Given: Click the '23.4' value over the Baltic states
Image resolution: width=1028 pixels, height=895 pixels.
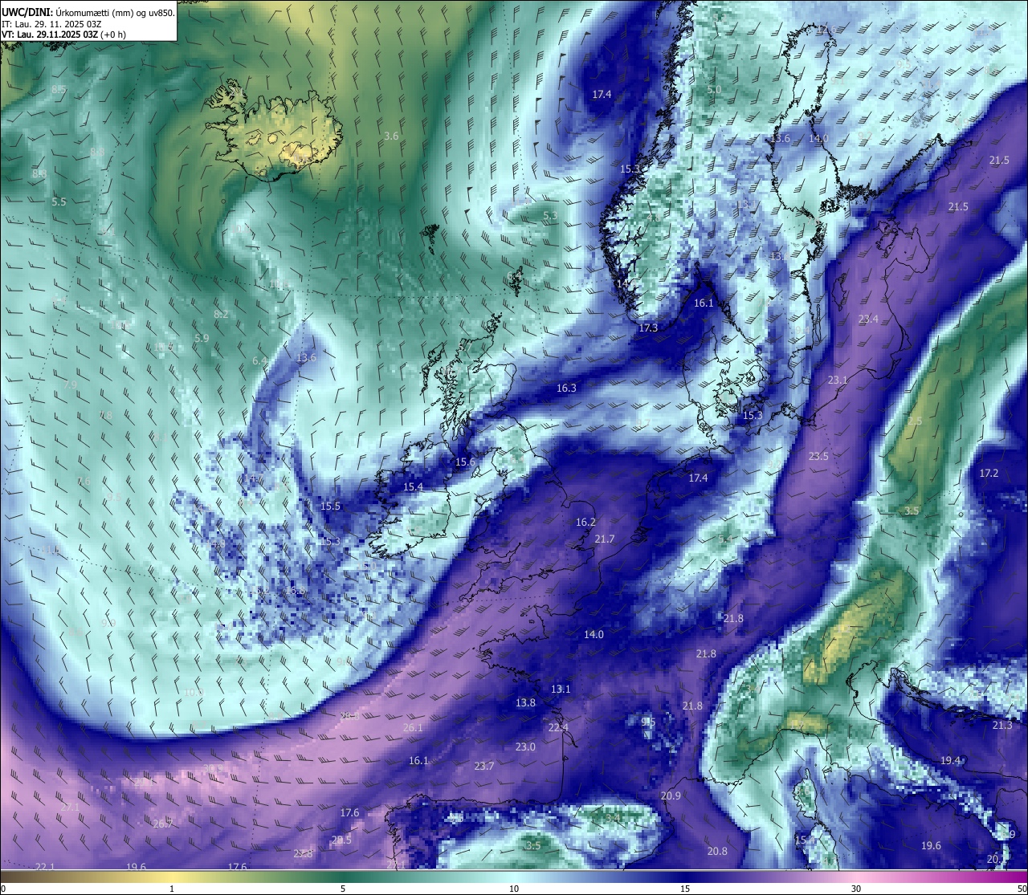Looking at the screenshot, I should (x=868, y=319).
